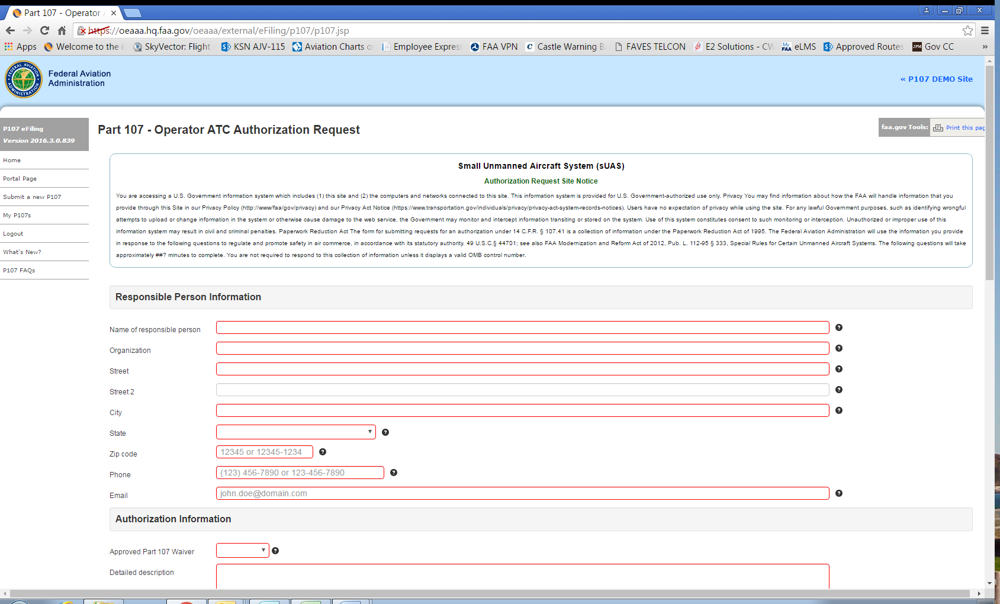The width and height of the screenshot is (1000, 604).
Task: Open the State dropdown
Action: click(296, 432)
